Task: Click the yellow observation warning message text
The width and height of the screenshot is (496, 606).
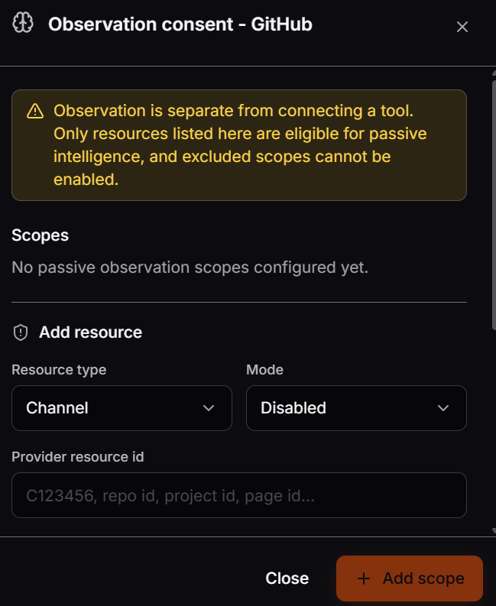Action: [240, 145]
